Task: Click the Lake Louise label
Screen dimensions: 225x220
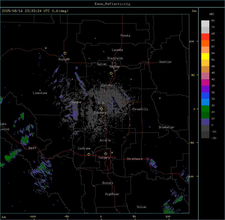Action: [5, 126]
